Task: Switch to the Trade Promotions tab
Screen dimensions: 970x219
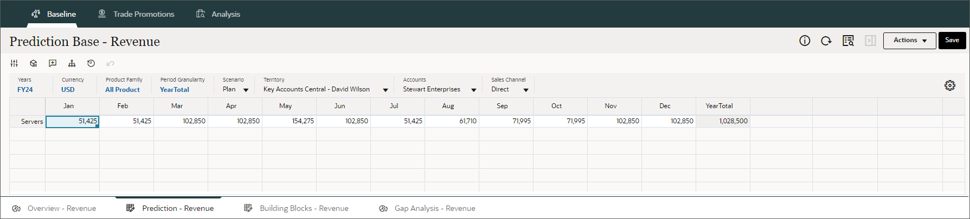Action: coord(136,14)
